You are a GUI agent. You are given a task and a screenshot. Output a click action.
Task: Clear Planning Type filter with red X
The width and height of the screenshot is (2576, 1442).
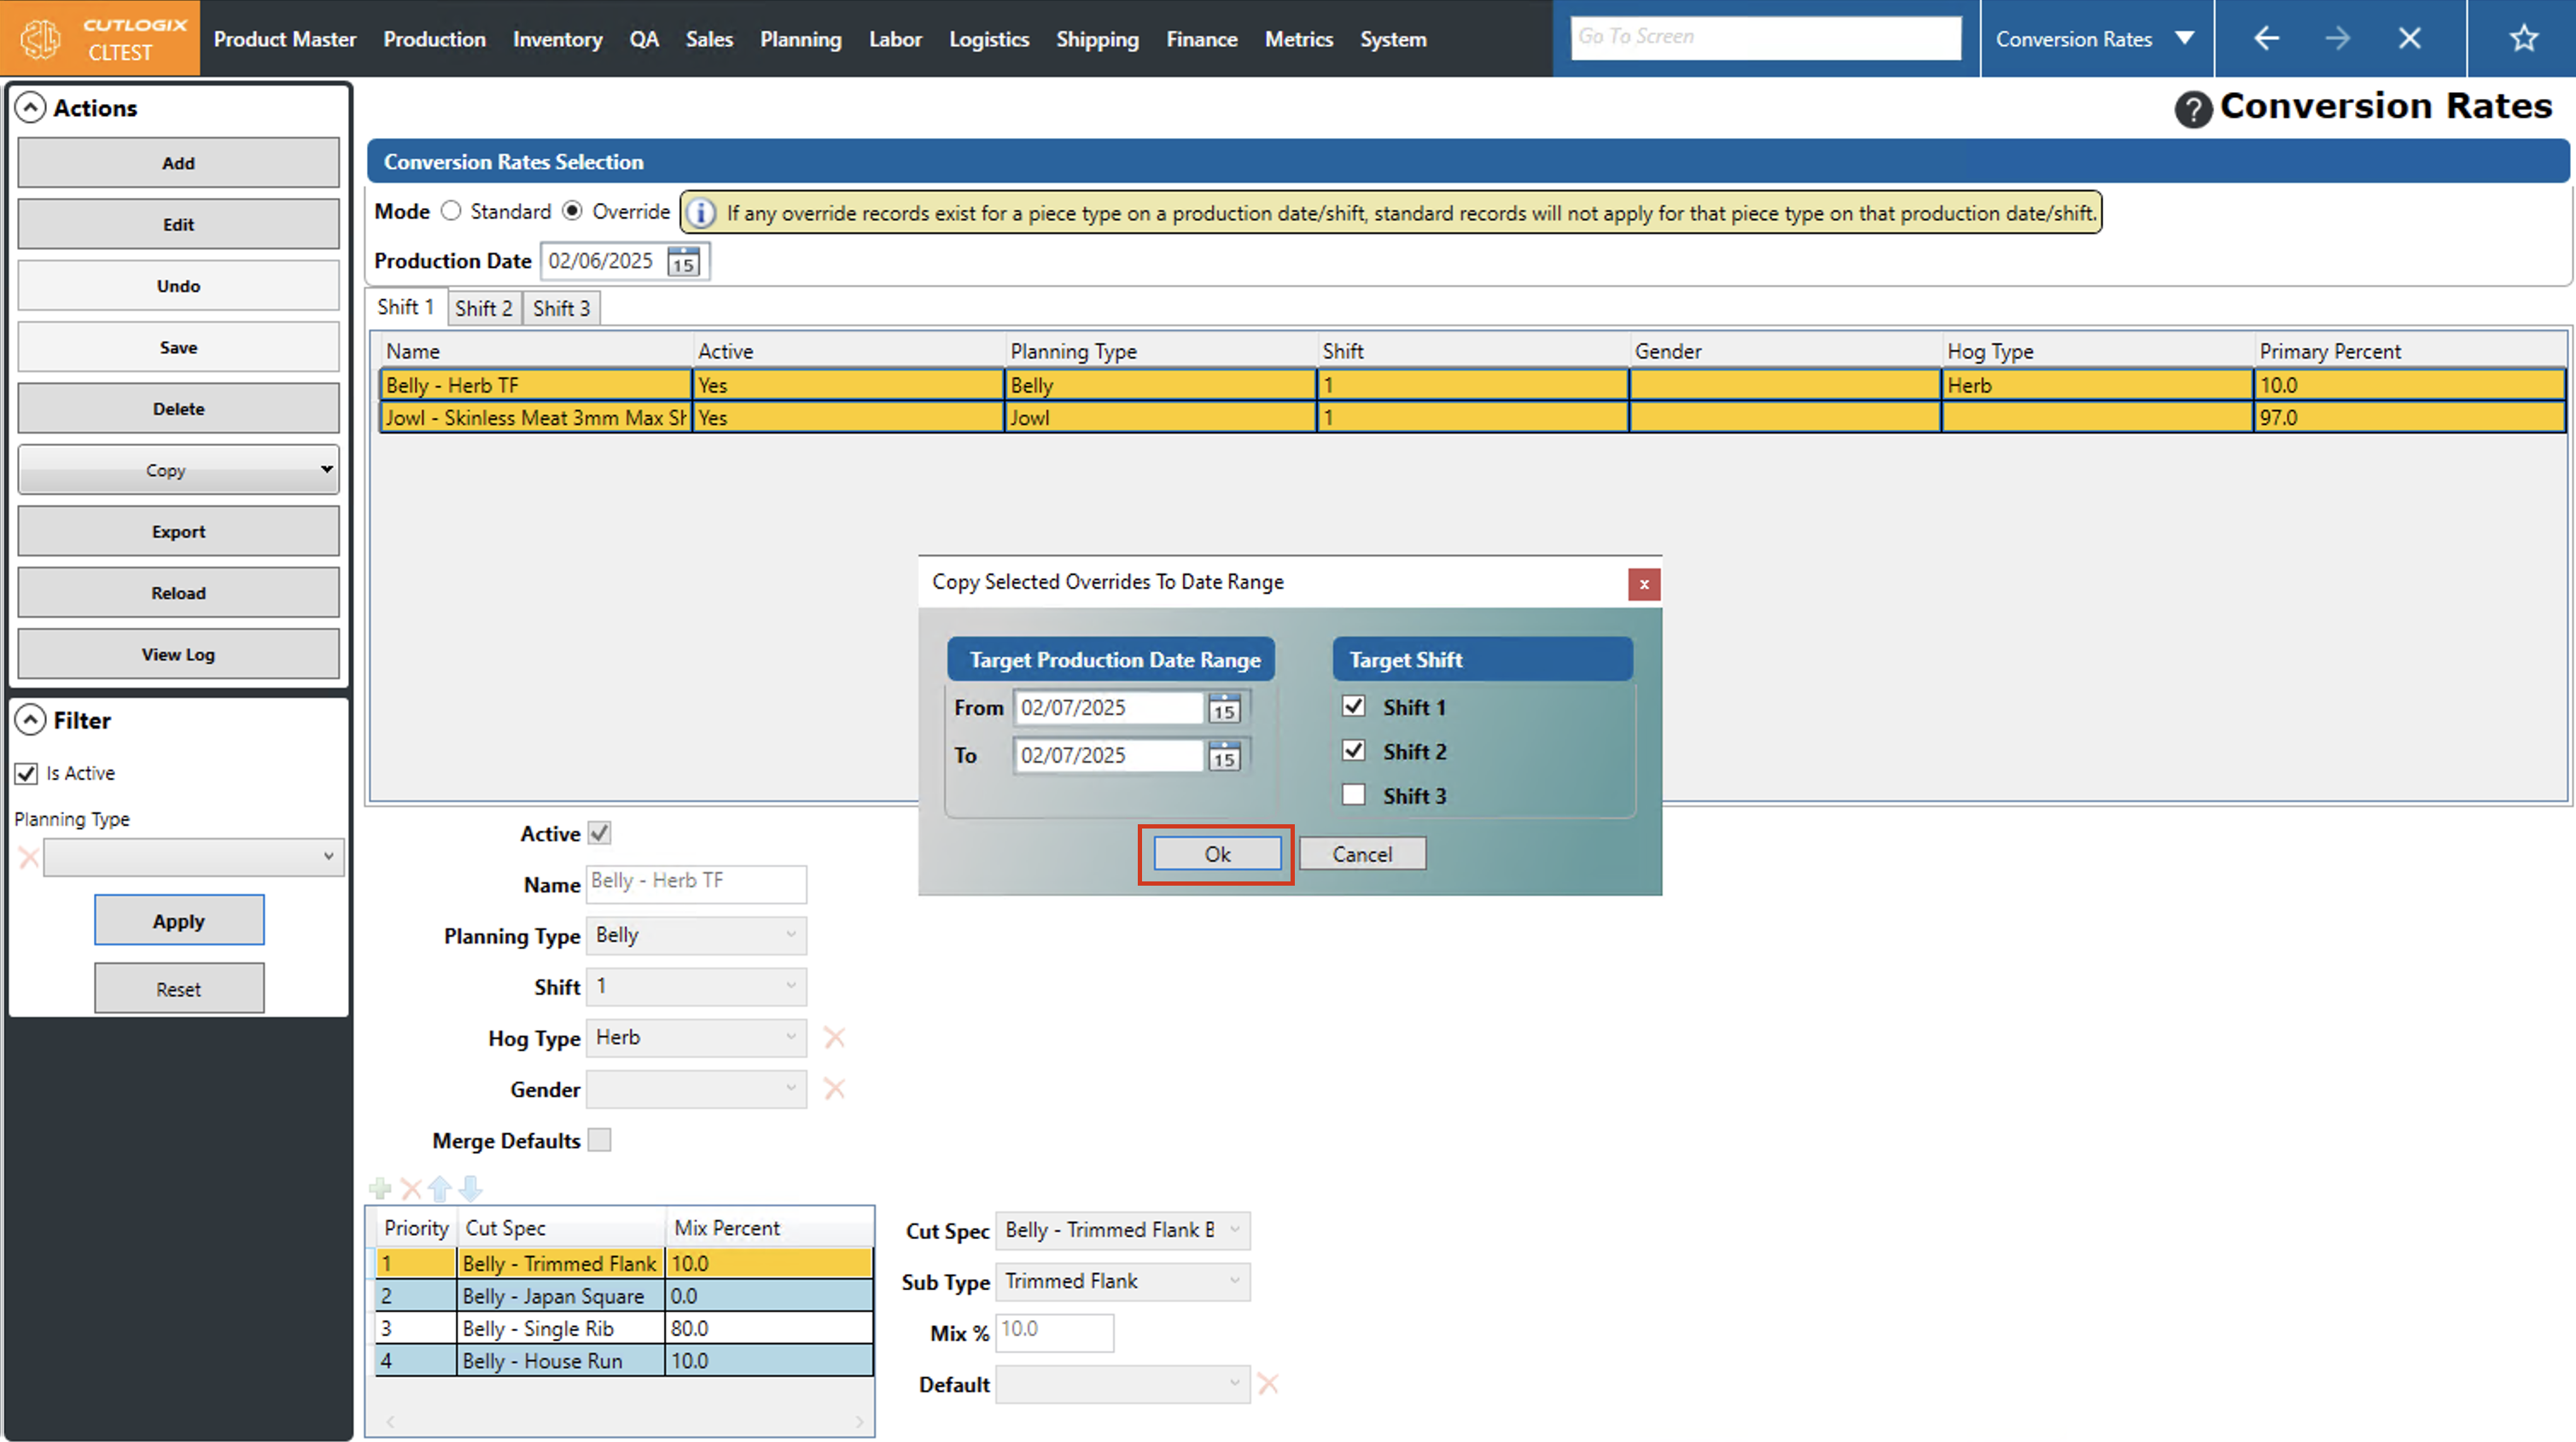28,857
